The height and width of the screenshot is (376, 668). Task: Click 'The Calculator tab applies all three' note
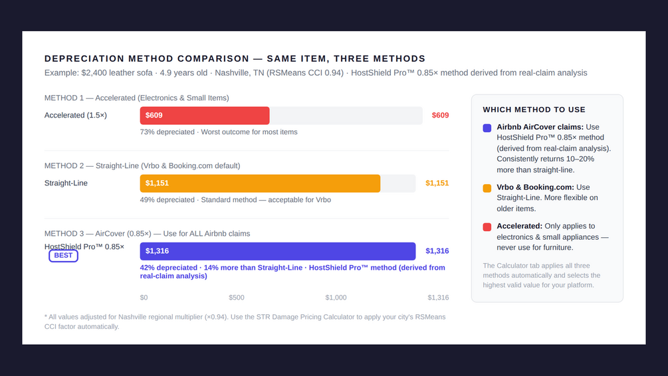tap(542, 276)
